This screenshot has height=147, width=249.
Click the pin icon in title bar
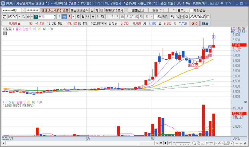click(222, 3)
